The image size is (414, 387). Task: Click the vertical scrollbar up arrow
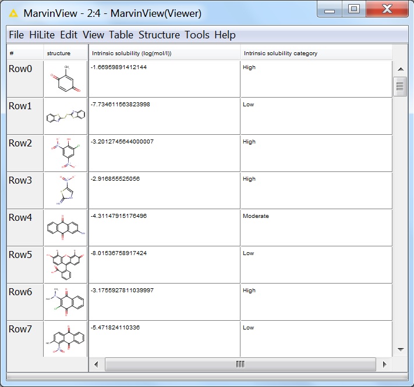coord(400,69)
